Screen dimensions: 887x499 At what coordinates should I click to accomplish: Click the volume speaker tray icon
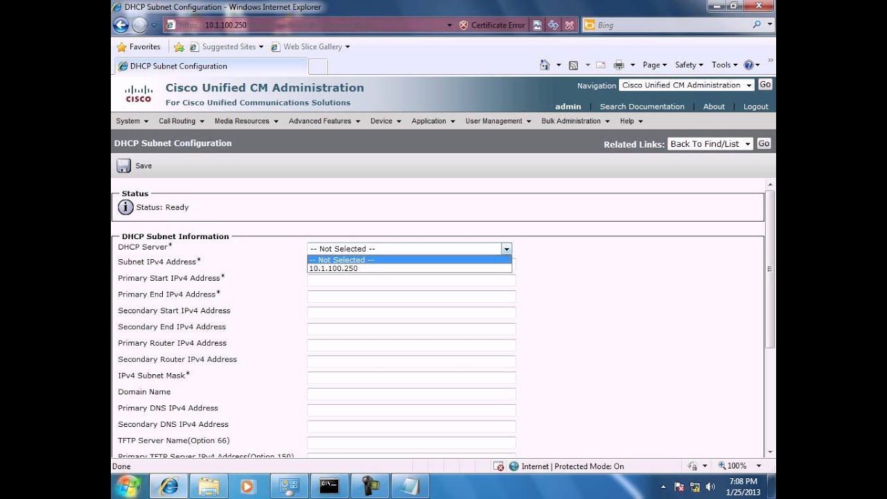[710, 487]
